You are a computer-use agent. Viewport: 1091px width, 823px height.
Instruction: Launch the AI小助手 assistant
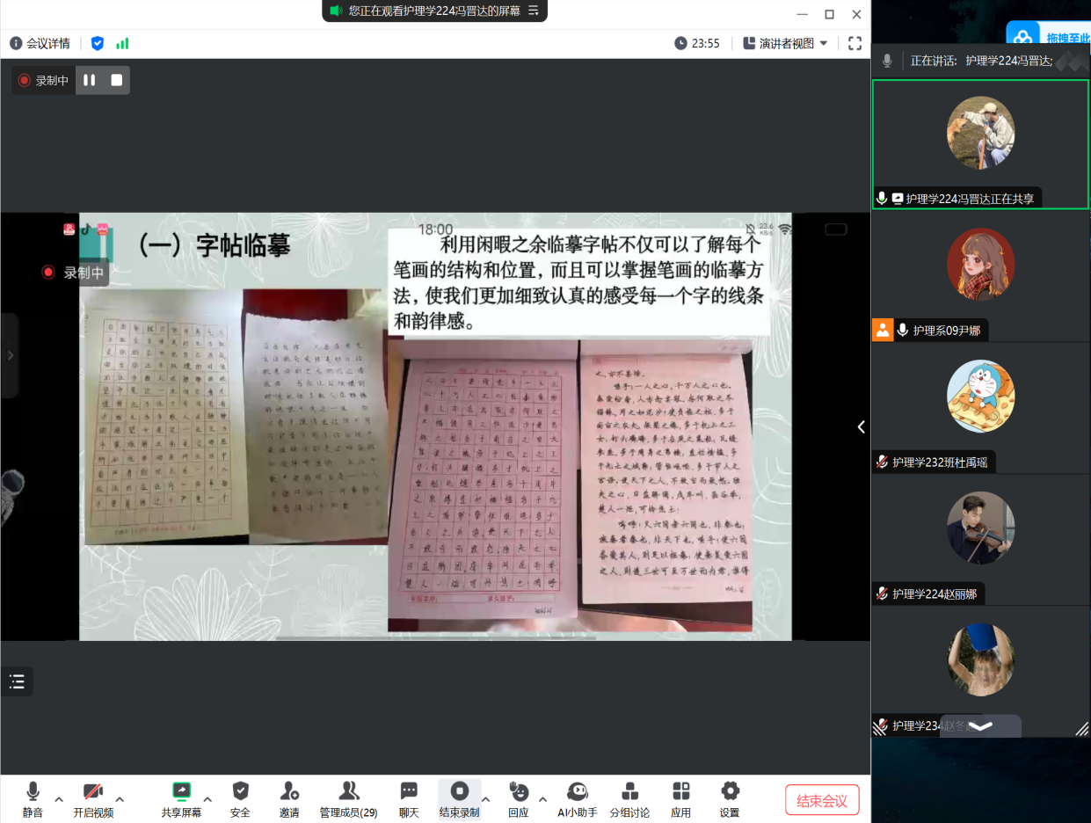click(578, 798)
